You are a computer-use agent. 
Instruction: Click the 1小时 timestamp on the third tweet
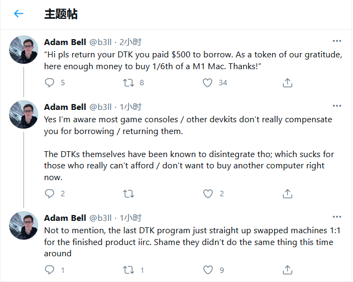tap(131, 218)
